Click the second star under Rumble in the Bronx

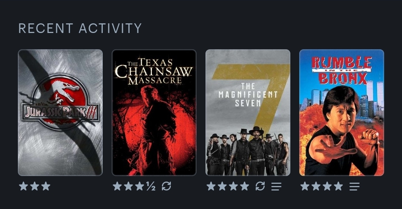[316, 186]
